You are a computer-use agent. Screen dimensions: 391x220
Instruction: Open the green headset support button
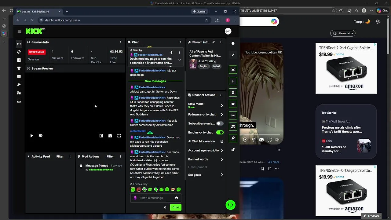[231, 205]
